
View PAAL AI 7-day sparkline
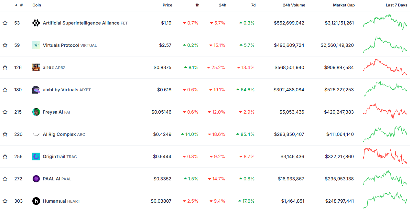[x=385, y=178]
